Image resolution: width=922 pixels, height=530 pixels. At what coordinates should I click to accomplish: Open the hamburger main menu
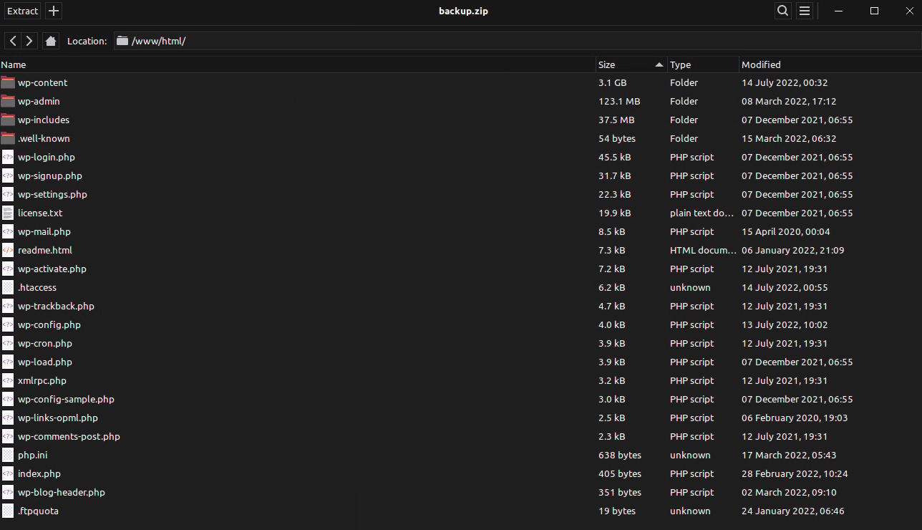(x=805, y=11)
